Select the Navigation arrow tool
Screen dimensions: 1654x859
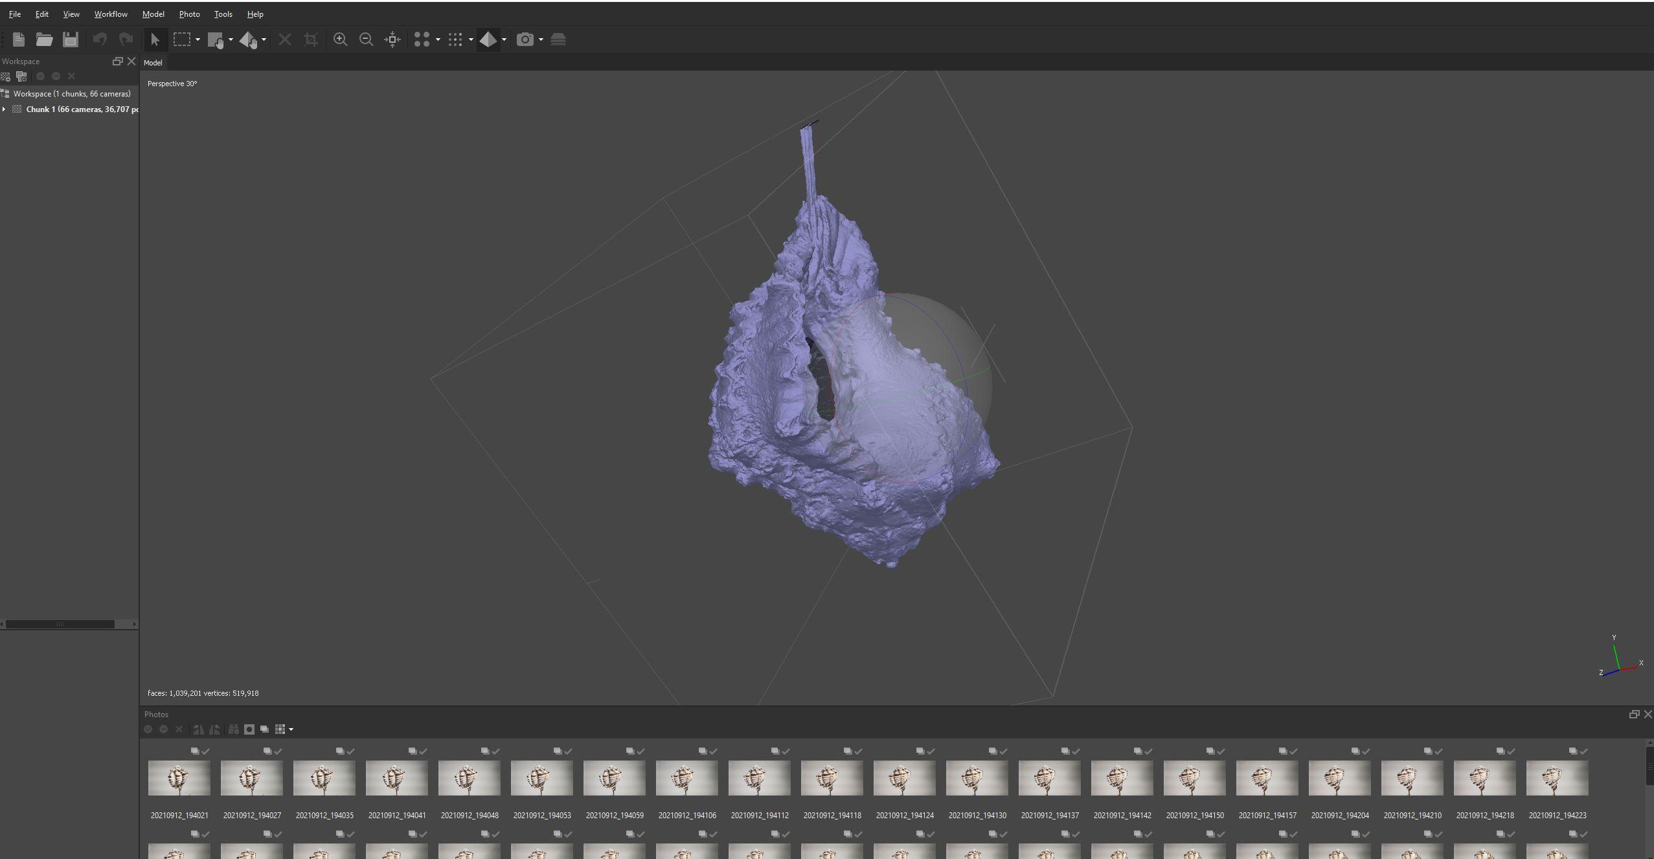point(155,40)
